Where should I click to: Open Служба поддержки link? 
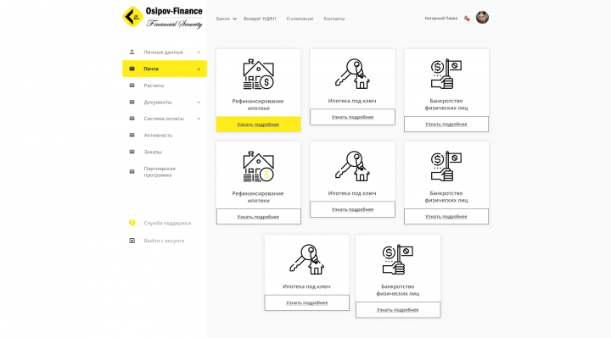[167, 224]
